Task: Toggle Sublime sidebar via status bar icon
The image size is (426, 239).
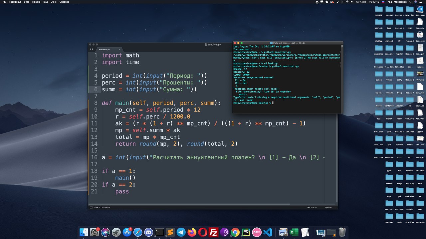Action: pyautogui.click(x=91, y=207)
